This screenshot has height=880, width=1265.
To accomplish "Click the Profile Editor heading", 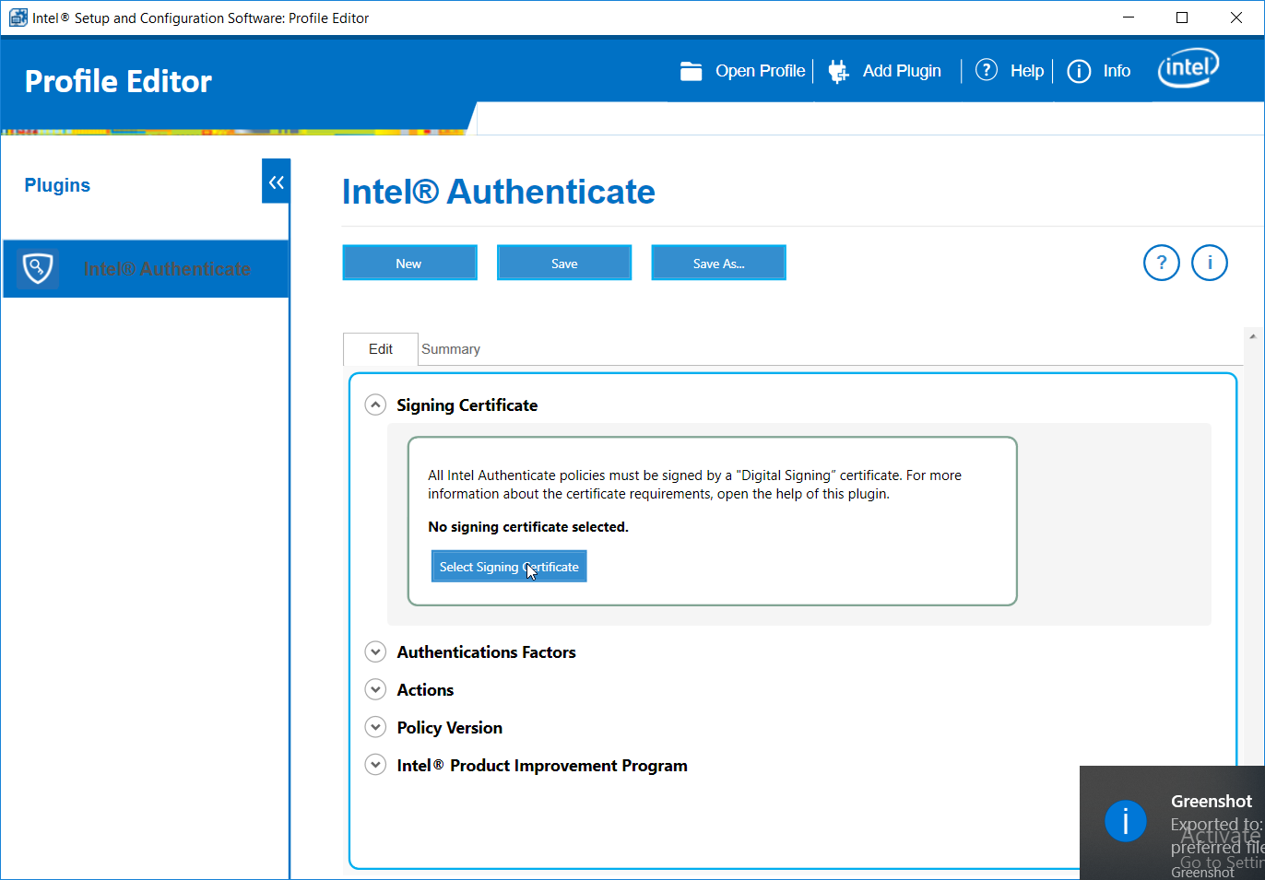I will [118, 81].
